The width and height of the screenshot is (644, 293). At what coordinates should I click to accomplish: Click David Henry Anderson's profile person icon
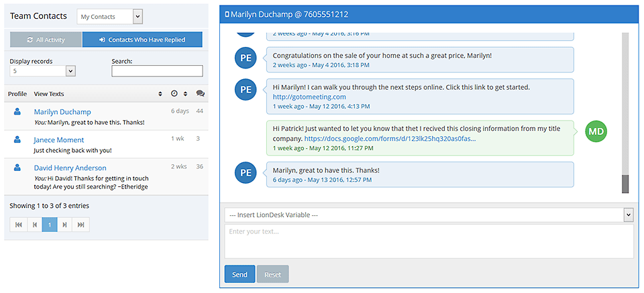pos(17,167)
